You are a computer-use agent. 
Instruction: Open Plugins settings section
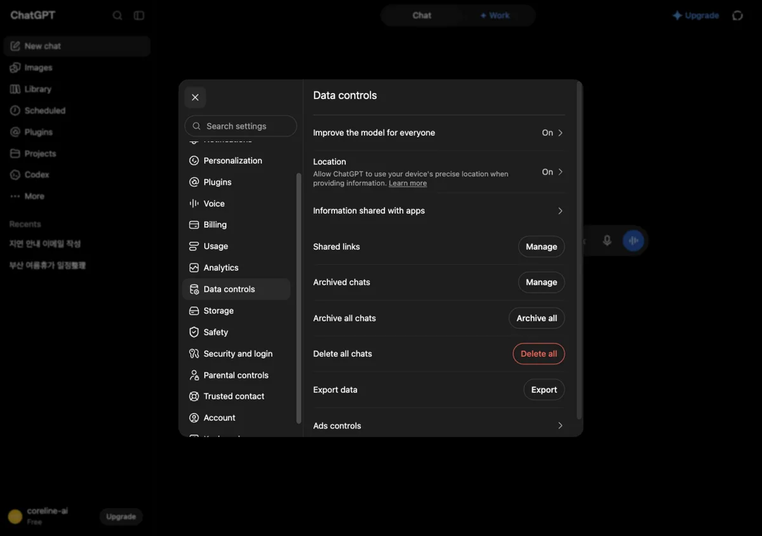click(236, 182)
